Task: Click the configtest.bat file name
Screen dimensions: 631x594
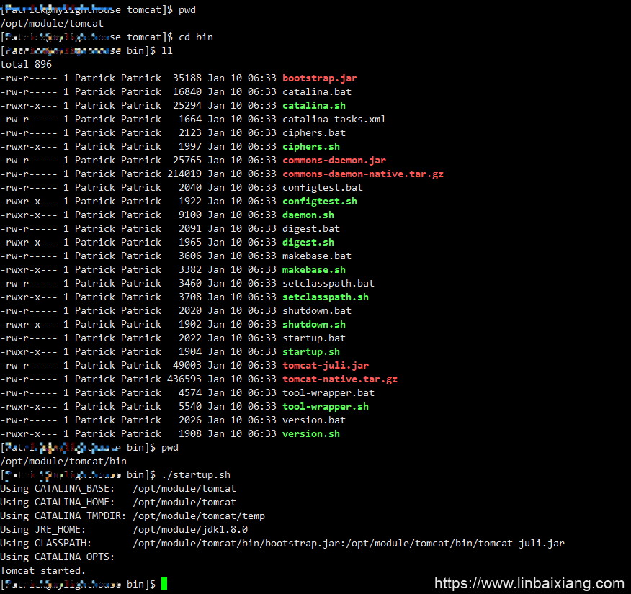Action: coord(322,187)
